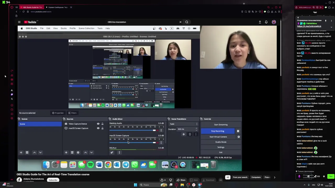Move the source down with arrow
Viewport: 335px width, 188px height.
coord(91,152)
